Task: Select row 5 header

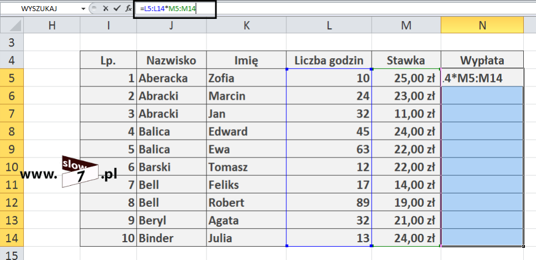Action: click(x=12, y=78)
